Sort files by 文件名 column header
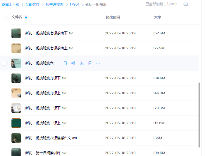The width and height of the screenshot is (205, 156). click(17, 17)
